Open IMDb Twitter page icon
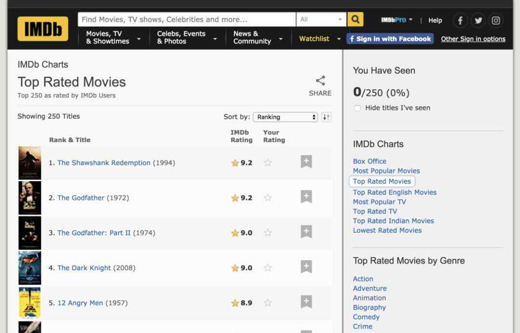Screen dimensions: 520x333 (478, 21)
